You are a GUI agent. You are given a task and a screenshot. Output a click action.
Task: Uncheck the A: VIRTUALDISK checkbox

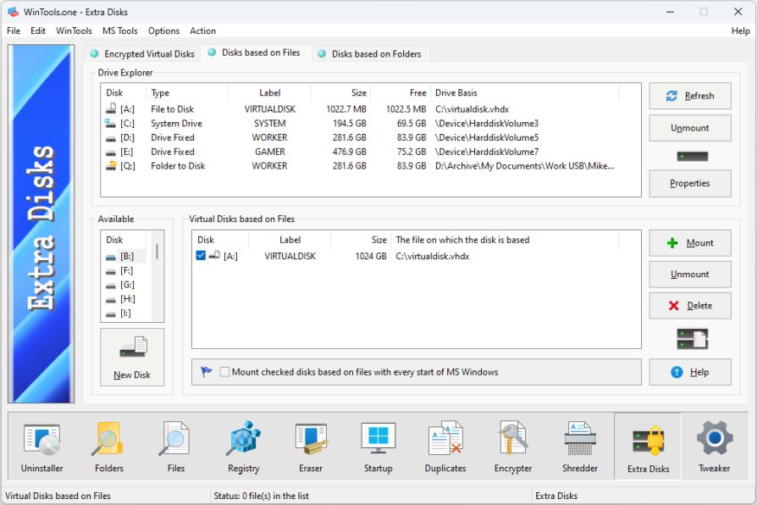201,255
